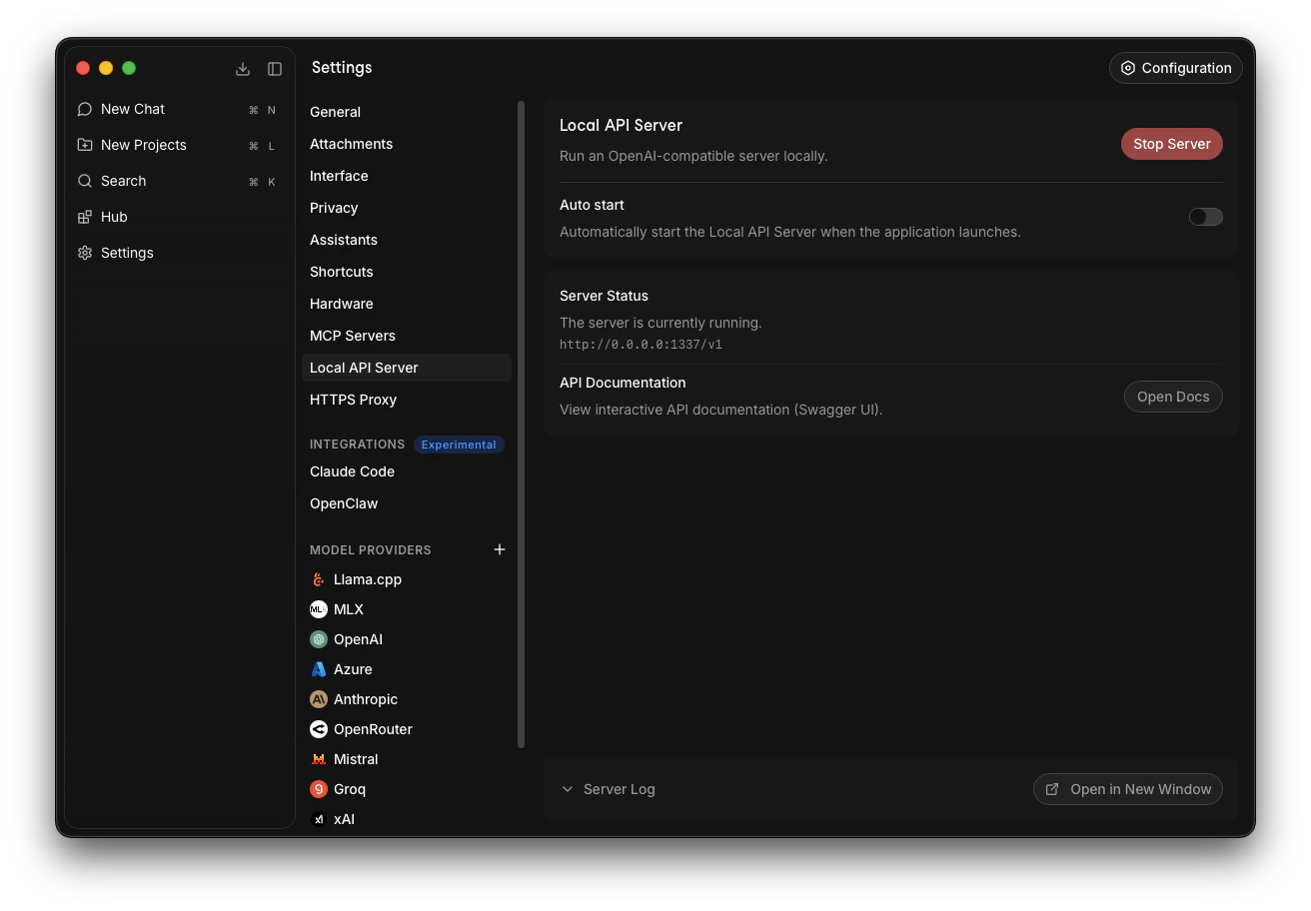1311x911 pixels.
Task: Click the Mistral provider logo
Action: click(x=319, y=759)
